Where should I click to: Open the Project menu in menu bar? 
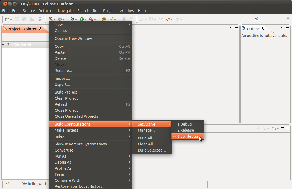(109, 11)
